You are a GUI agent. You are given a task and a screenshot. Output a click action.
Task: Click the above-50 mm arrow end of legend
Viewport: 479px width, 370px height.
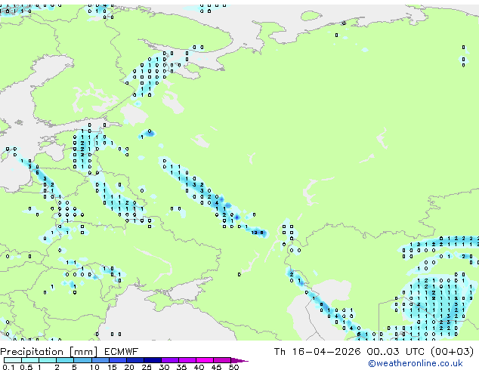click(x=239, y=360)
